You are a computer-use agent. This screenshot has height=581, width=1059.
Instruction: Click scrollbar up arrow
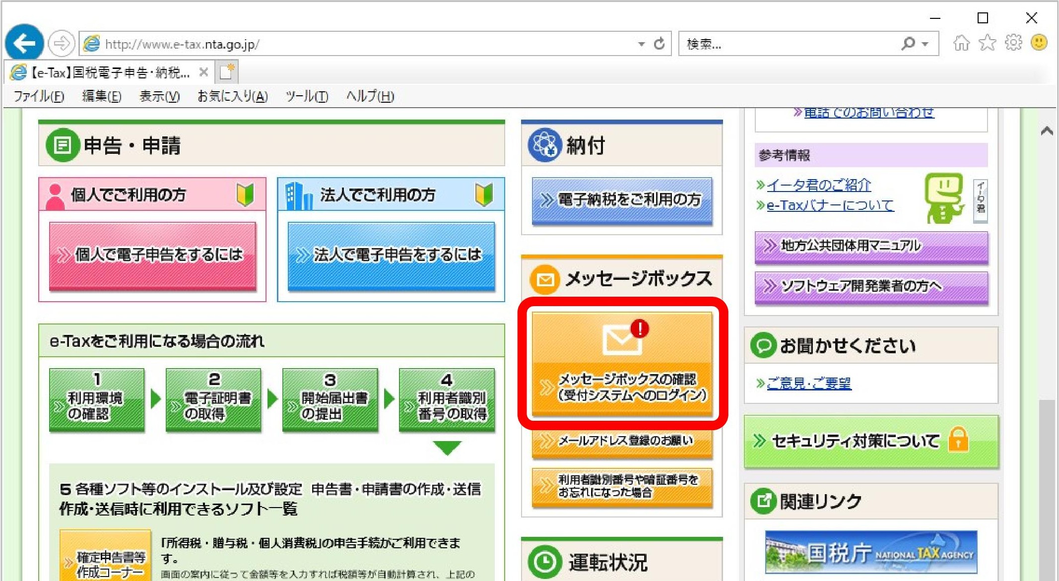(x=1047, y=131)
